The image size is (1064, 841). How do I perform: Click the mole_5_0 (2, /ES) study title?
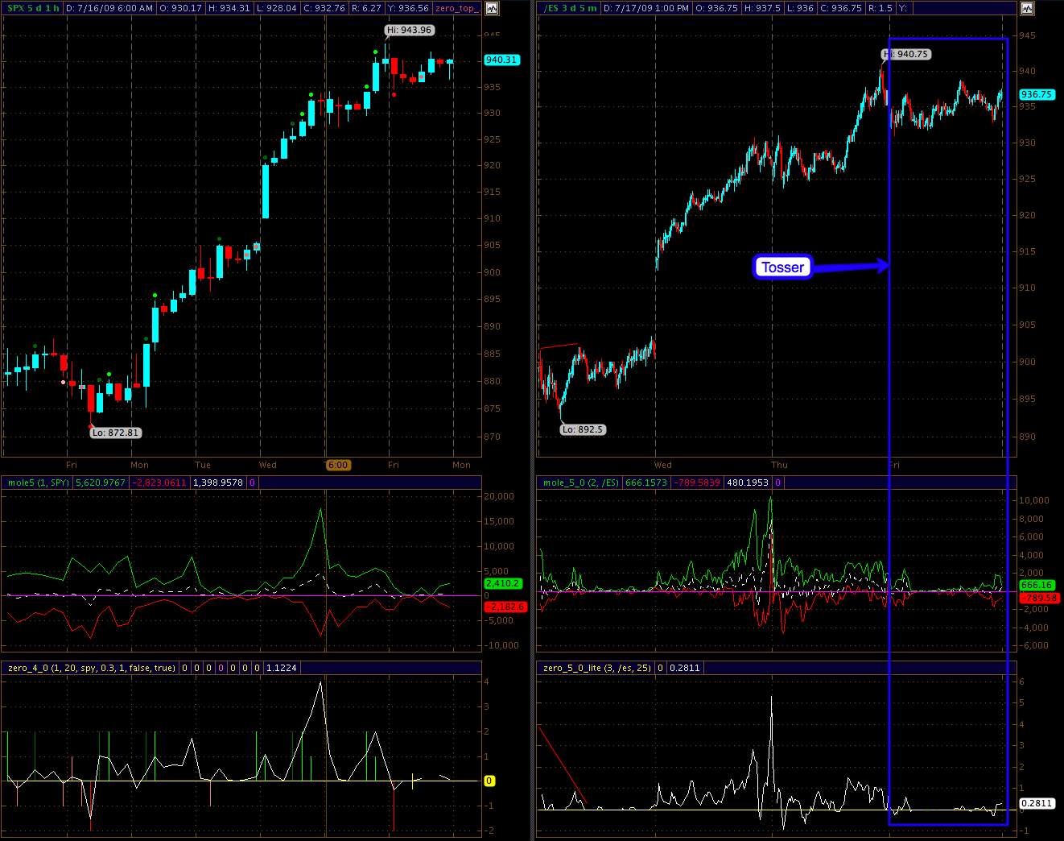click(580, 483)
